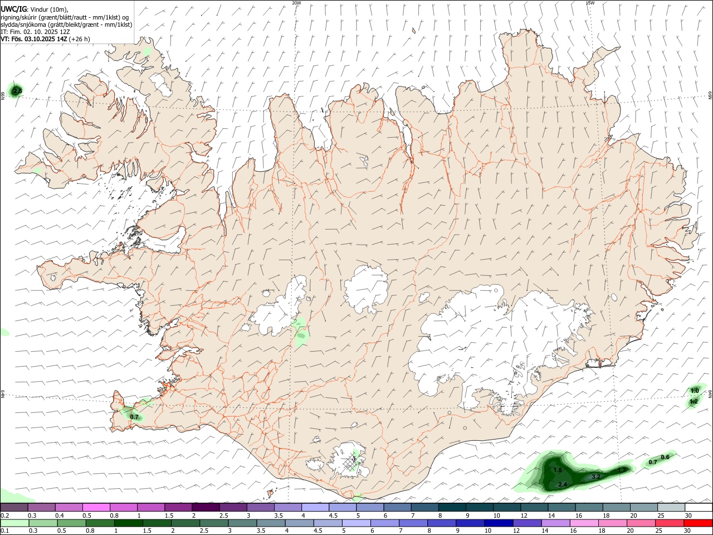Select the light green 0.3 rain-scale swatch
The height and width of the screenshot is (535, 713).
coord(43,523)
